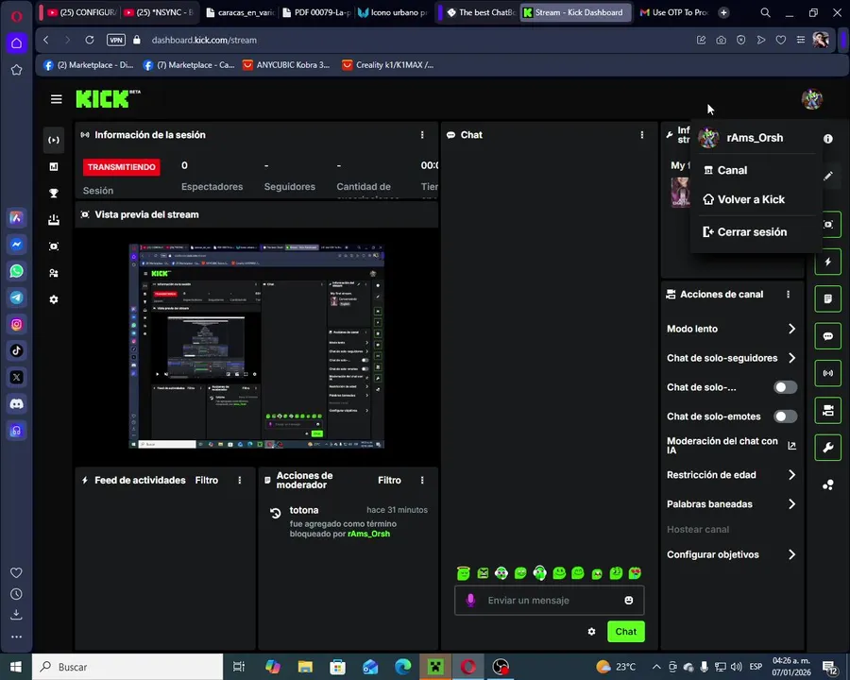Open Feed de actividades three-dot menu
The width and height of the screenshot is (850, 680).
click(240, 481)
